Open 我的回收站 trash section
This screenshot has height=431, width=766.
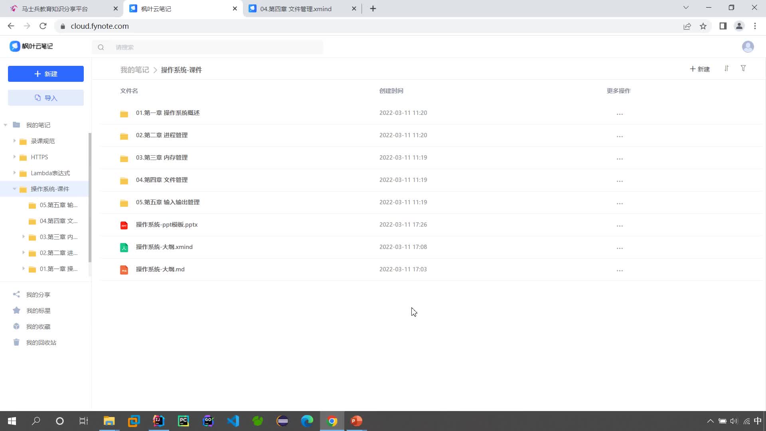click(x=41, y=342)
